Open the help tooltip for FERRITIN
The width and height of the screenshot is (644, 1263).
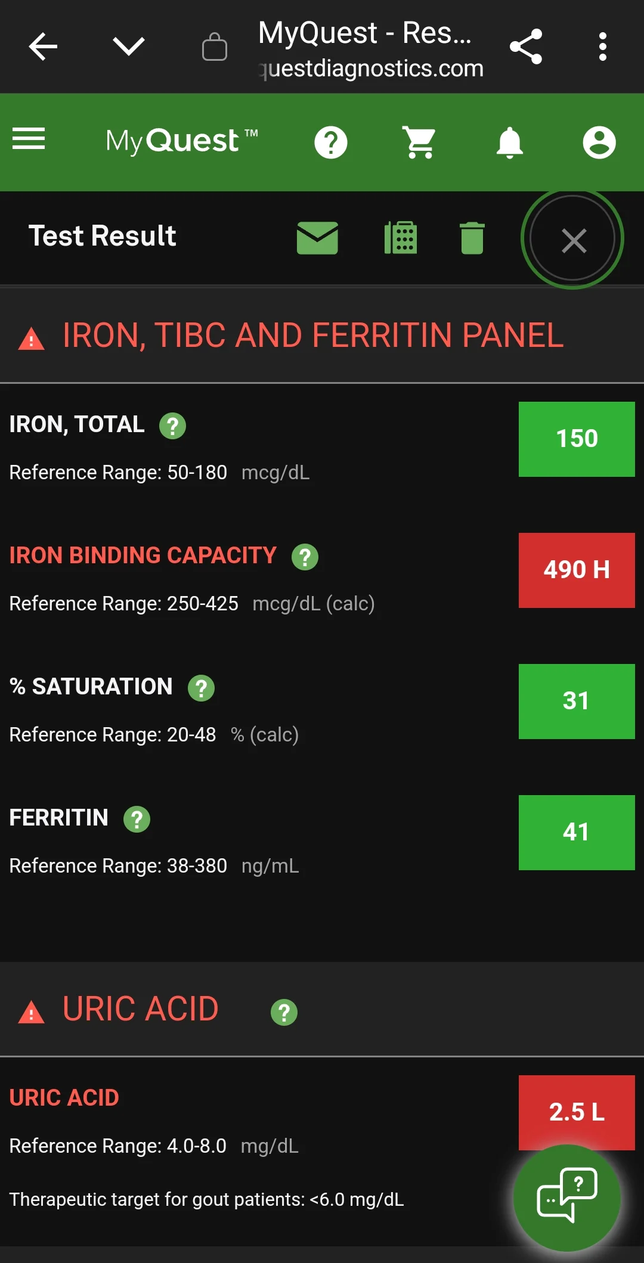[x=138, y=819]
